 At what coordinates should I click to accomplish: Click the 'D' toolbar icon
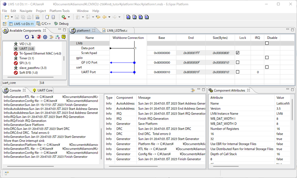coord(140,17)
